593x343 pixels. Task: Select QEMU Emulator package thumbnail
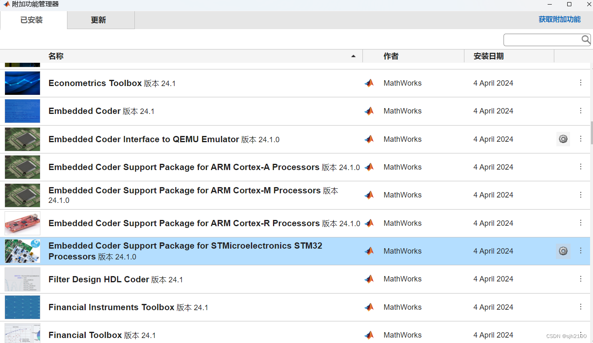coord(22,139)
